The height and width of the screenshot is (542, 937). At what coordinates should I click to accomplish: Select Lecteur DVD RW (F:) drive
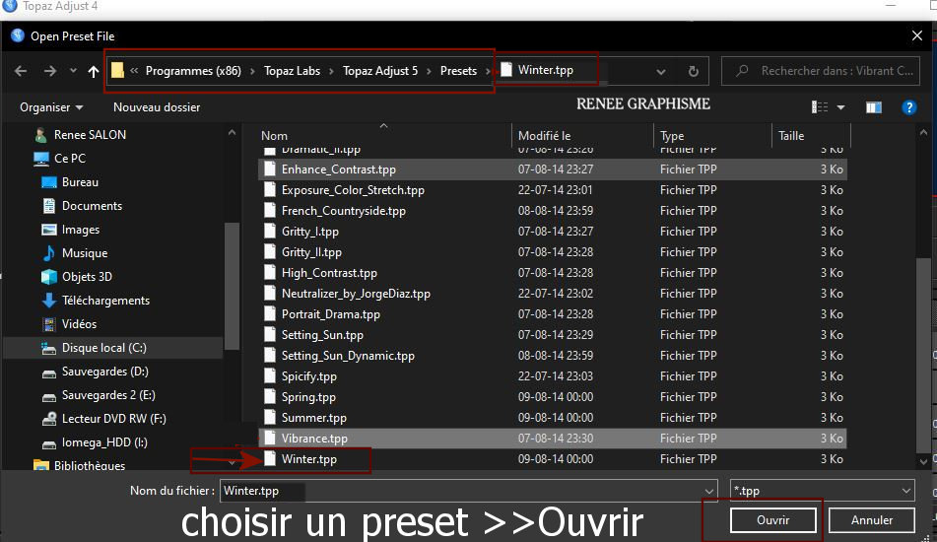113,419
